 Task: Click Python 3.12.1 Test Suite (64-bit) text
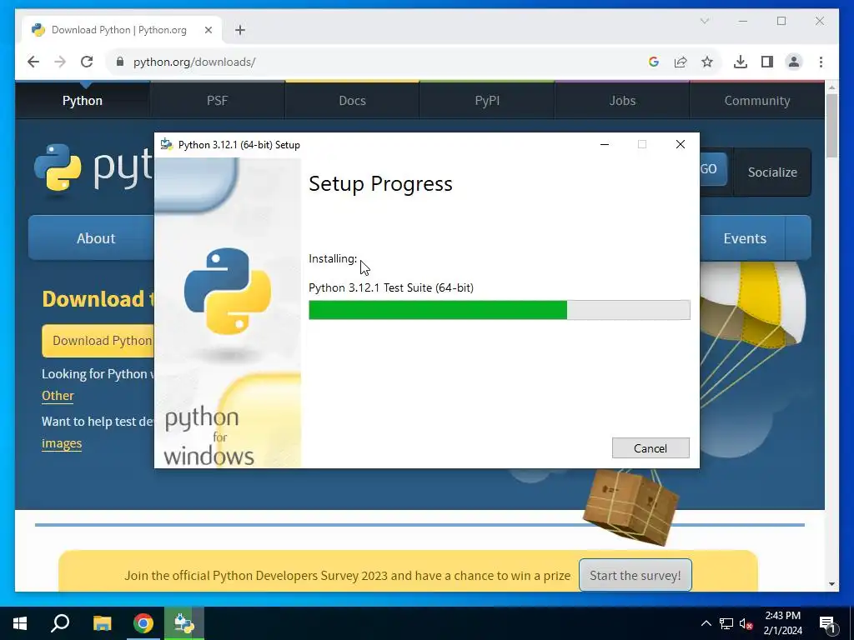coord(391,287)
